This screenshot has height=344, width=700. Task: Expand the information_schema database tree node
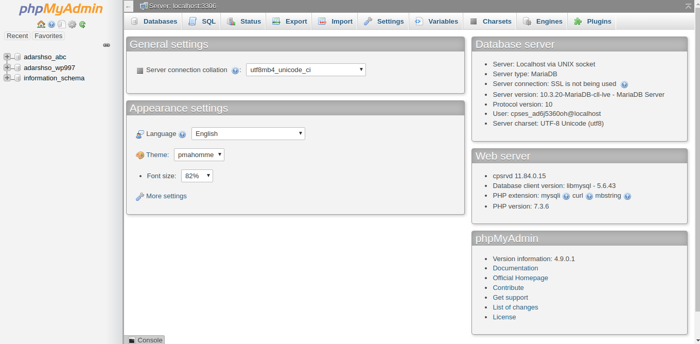[7, 78]
